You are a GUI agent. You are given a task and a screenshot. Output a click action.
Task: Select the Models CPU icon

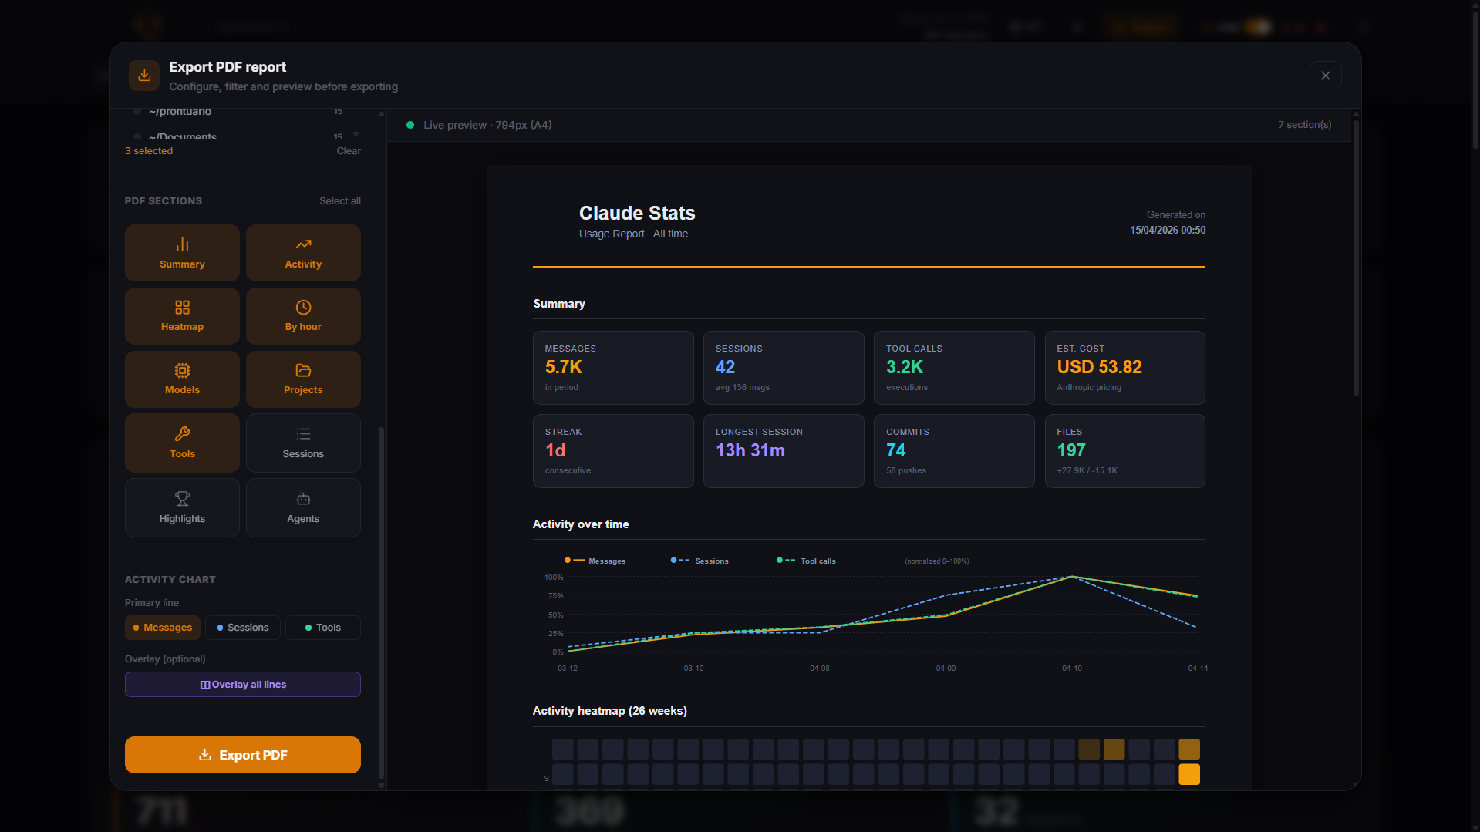click(x=181, y=369)
